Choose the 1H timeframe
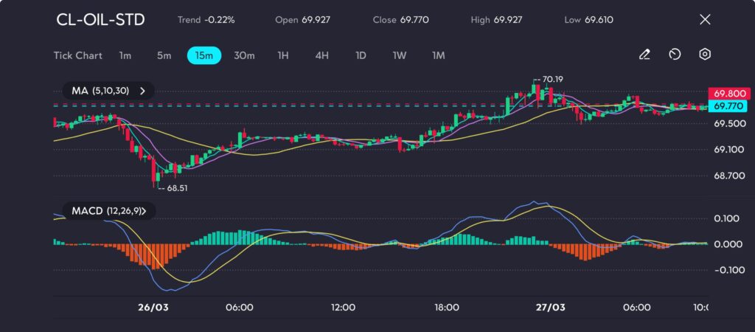The image size is (755, 332). click(283, 55)
